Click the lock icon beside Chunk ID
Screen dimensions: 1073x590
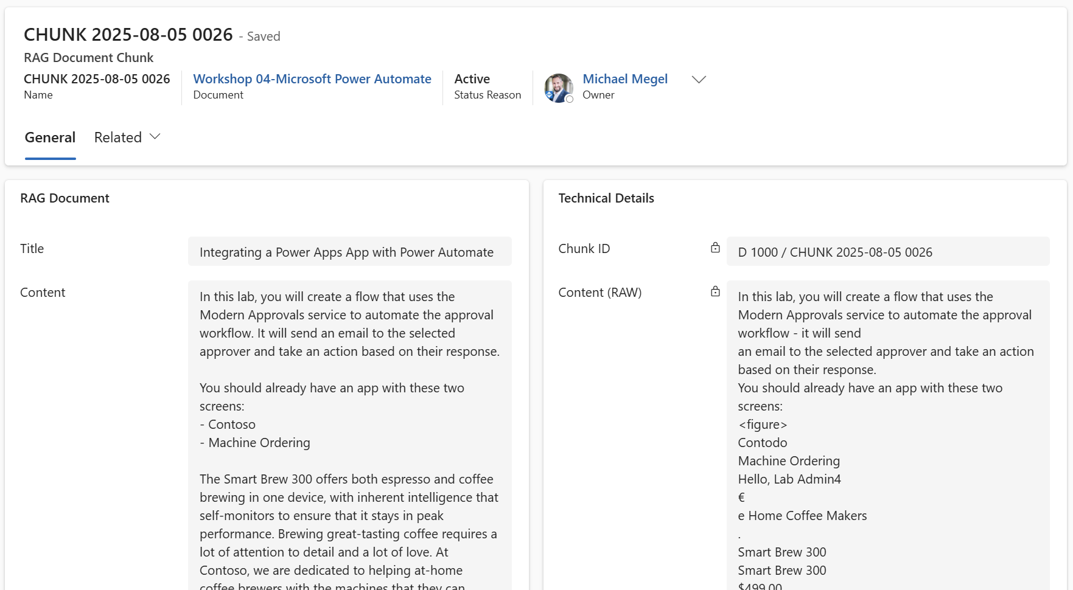(715, 248)
